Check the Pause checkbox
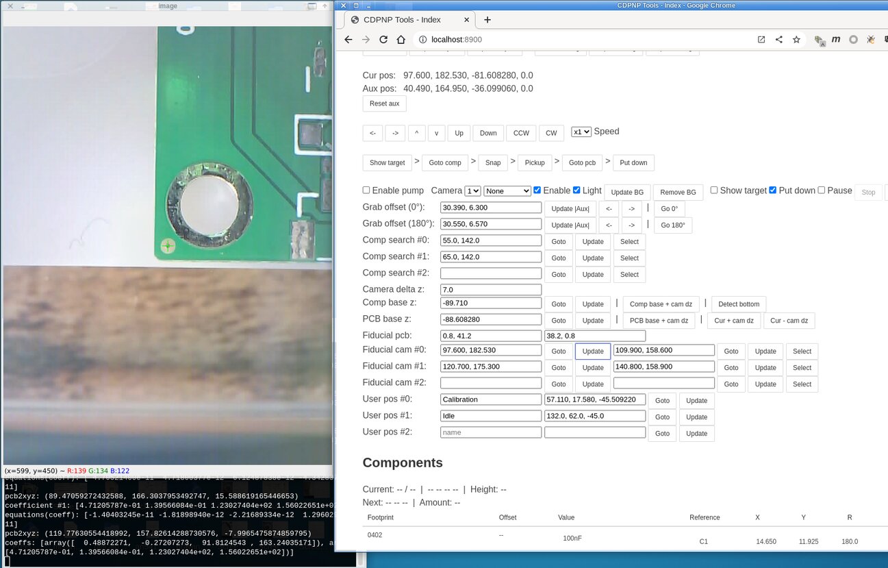 tap(821, 190)
